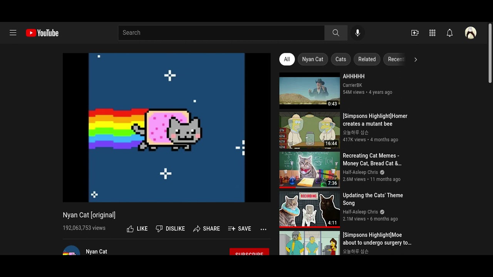
Task: Go to the YouTube home logo
Action: click(42, 33)
